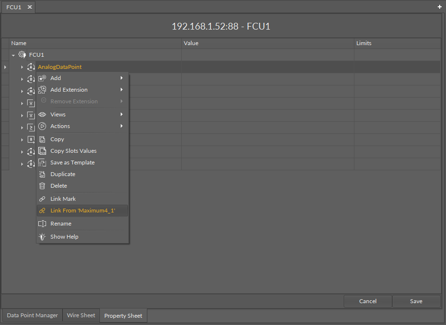The image size is (446, 325).
Task: Open the Add submenu arrow
Action: click(x=122, y=78)
